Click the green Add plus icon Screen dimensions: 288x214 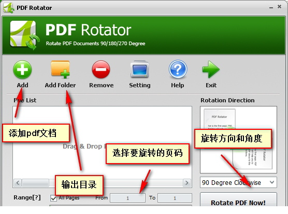(x=22, y=70)
